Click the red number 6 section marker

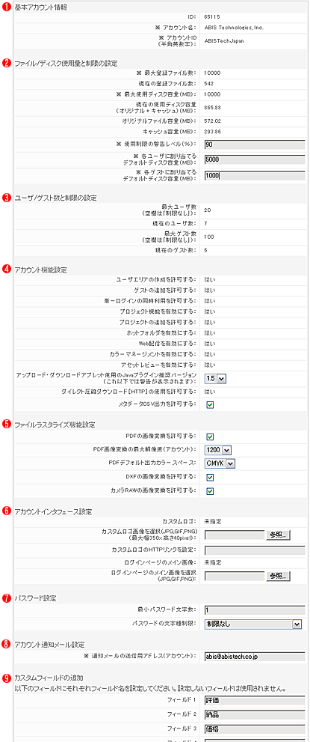[x=7, y=511]
